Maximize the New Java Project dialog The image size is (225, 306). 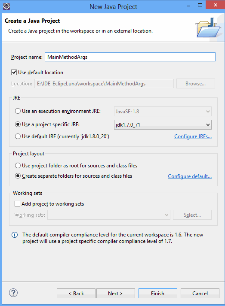coord(200,5)
